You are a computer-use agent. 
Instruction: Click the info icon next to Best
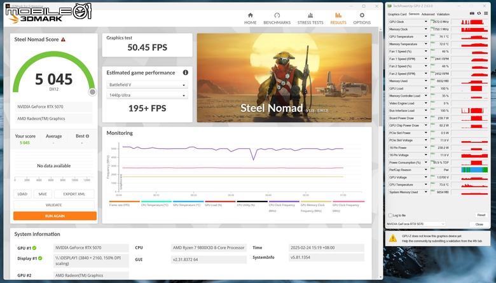(87, 136)
